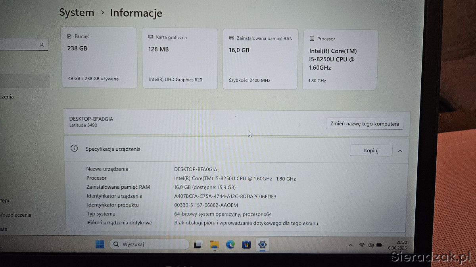
Task: Click the Szybkość: 2400 MHz text
Action: click(250, 80)
